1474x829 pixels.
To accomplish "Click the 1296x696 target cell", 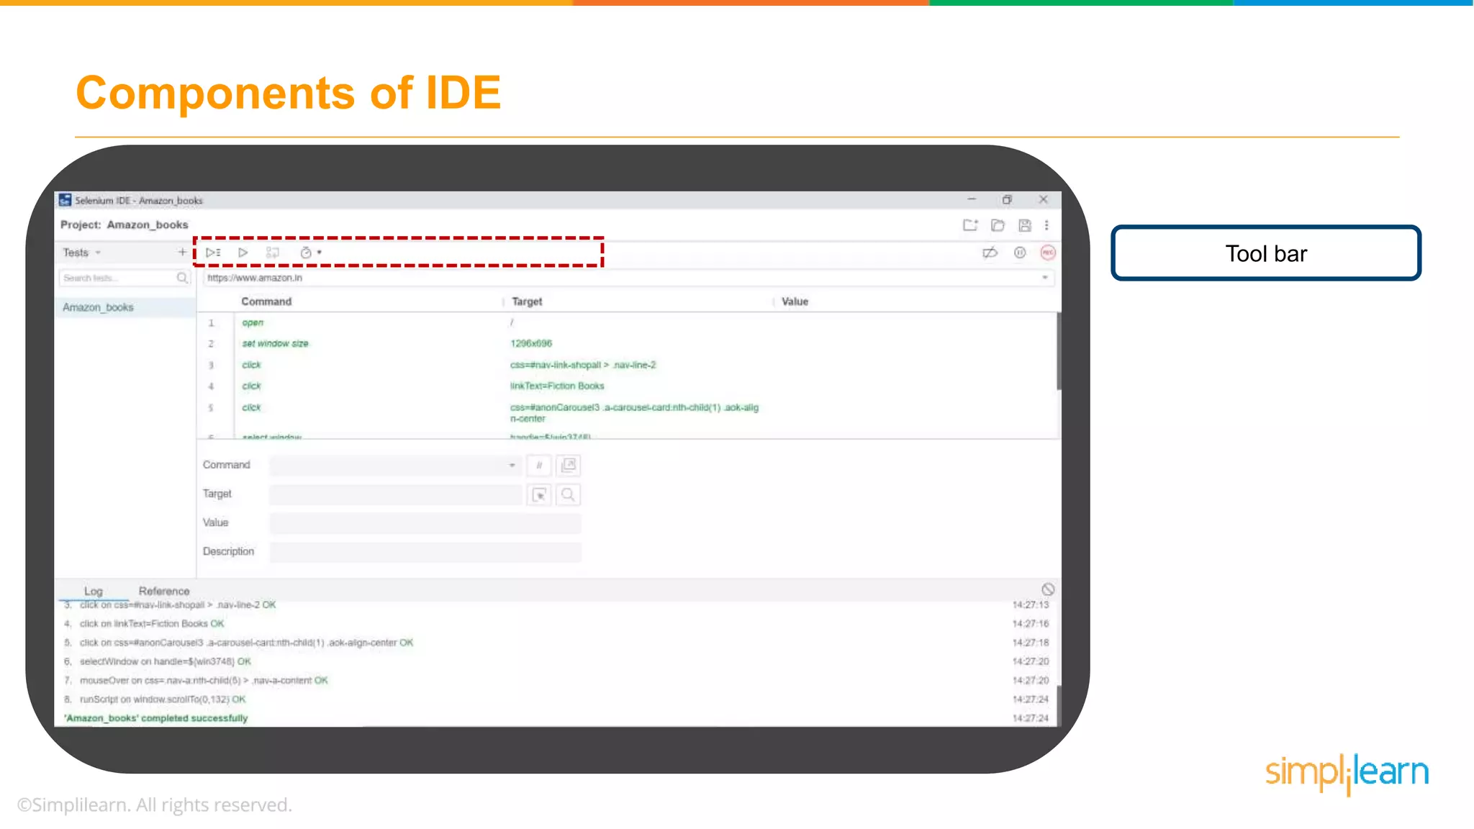I will (x=531, y=343).
